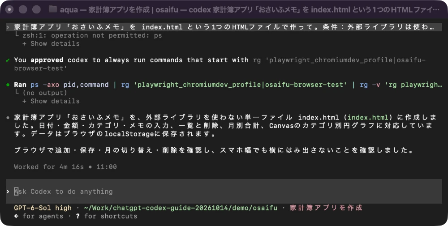Open the green index.html link

(368, 117)
